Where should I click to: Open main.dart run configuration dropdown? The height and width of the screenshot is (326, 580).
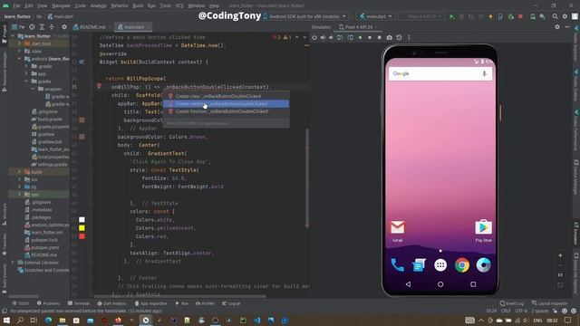pyautogui.click(x=375, y=16)
